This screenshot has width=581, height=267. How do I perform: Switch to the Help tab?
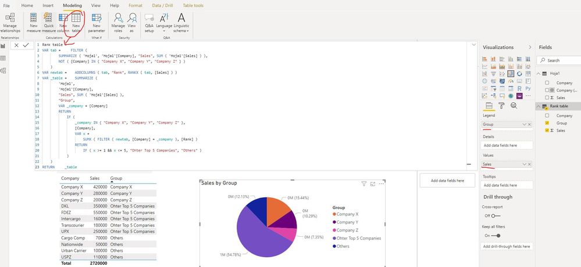click(115, 6)
